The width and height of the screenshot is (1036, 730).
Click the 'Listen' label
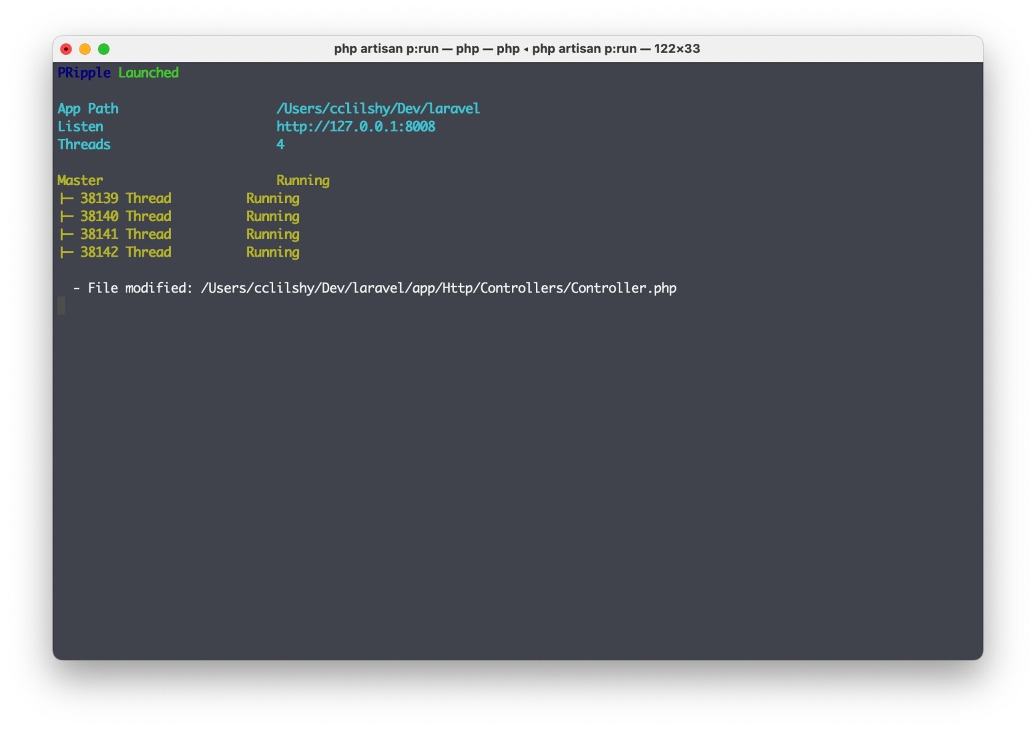point(80,127)
